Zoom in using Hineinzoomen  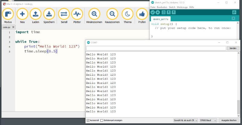(94, 14)
